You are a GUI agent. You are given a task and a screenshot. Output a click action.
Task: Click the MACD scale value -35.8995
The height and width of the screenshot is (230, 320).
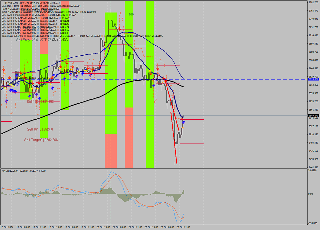click(x=313, y=223)
